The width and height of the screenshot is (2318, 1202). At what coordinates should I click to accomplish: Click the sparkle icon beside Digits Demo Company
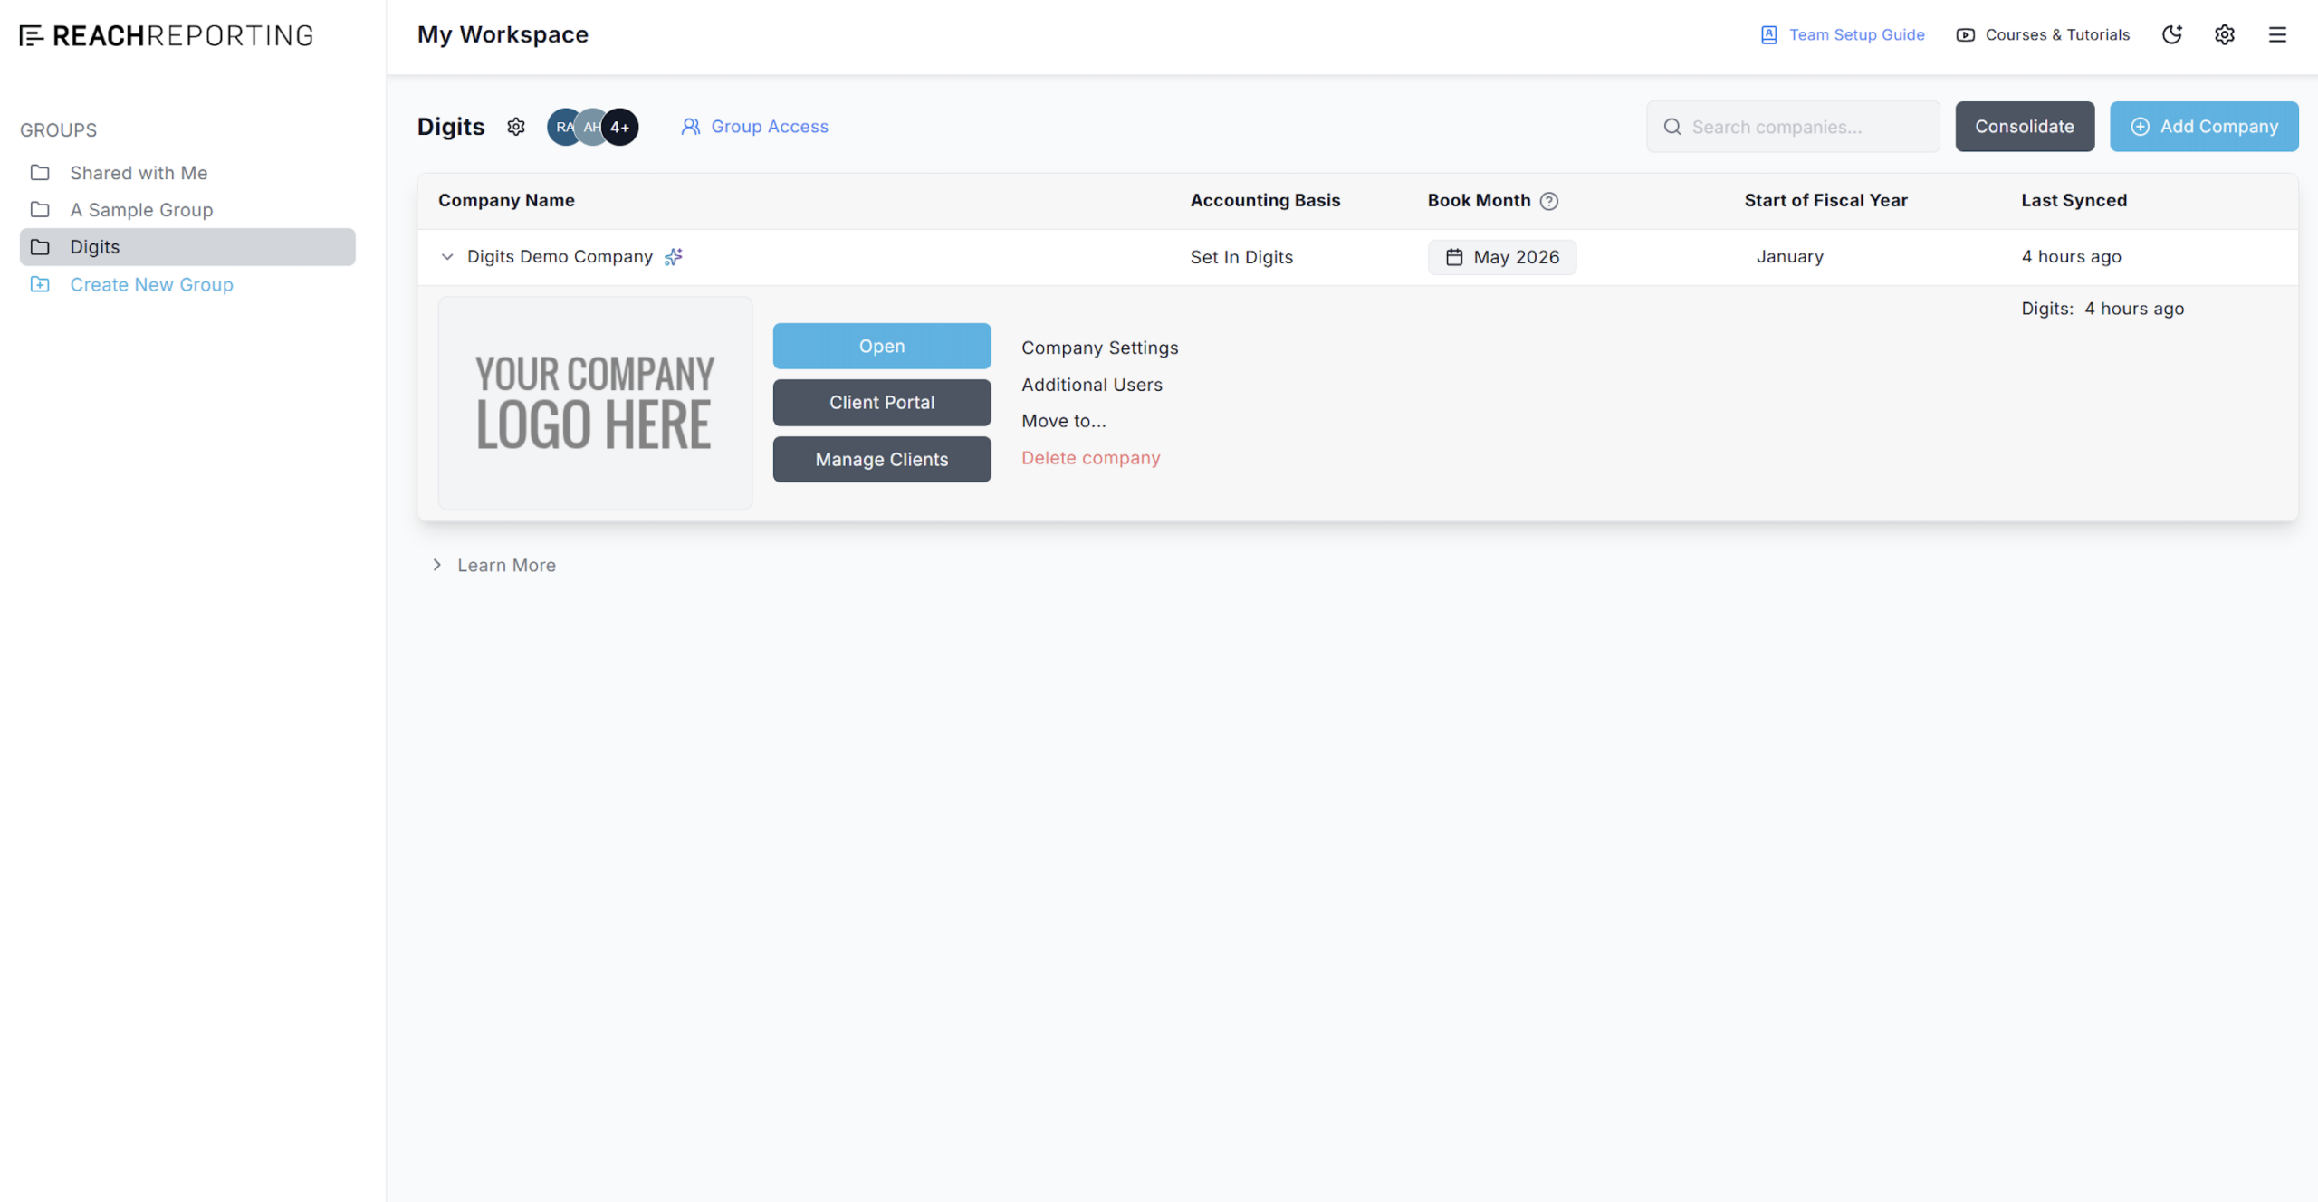point(673,257)
